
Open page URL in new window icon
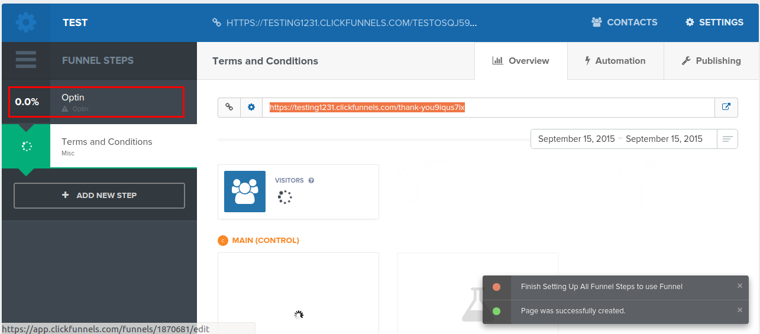[726, 108]
